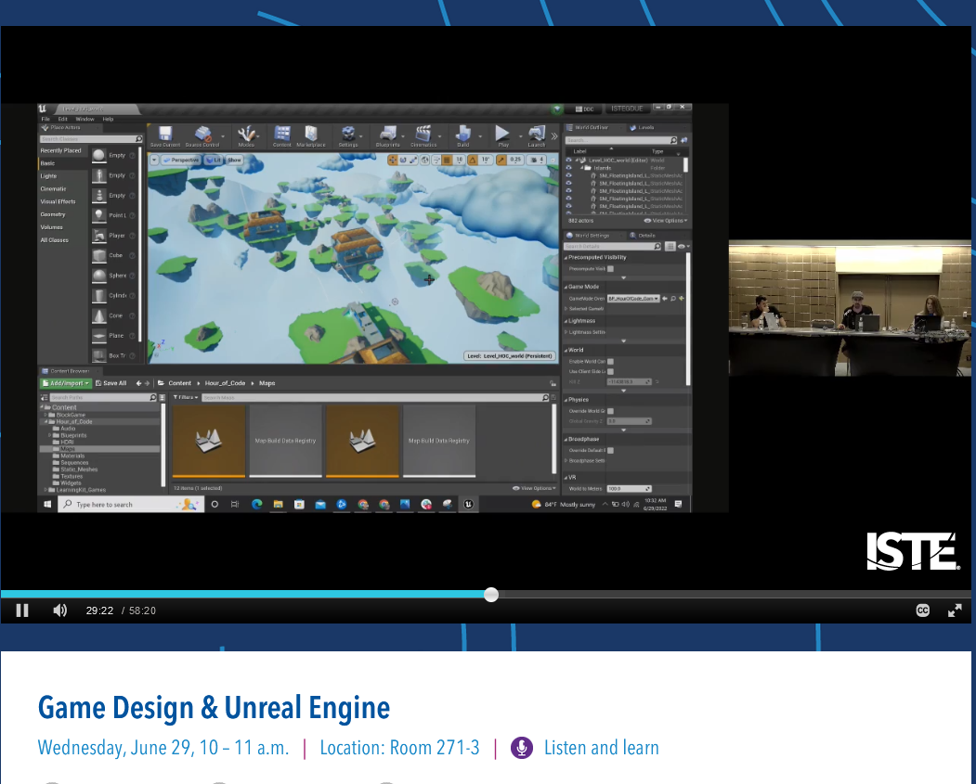This screenshot has width=976, height=784.
Task: Select the Point Light actor icon
Action: pyautogui.click(x=99, y=216)
